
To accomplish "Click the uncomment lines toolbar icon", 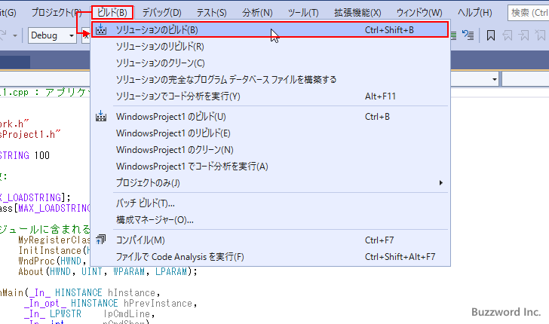I will pyautogui.click(x=469, y=35).
